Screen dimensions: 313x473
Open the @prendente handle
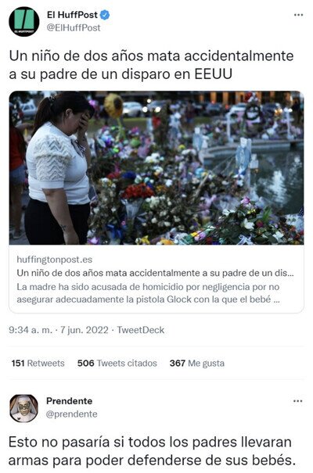pyautogui.click(x=71, y=414)
